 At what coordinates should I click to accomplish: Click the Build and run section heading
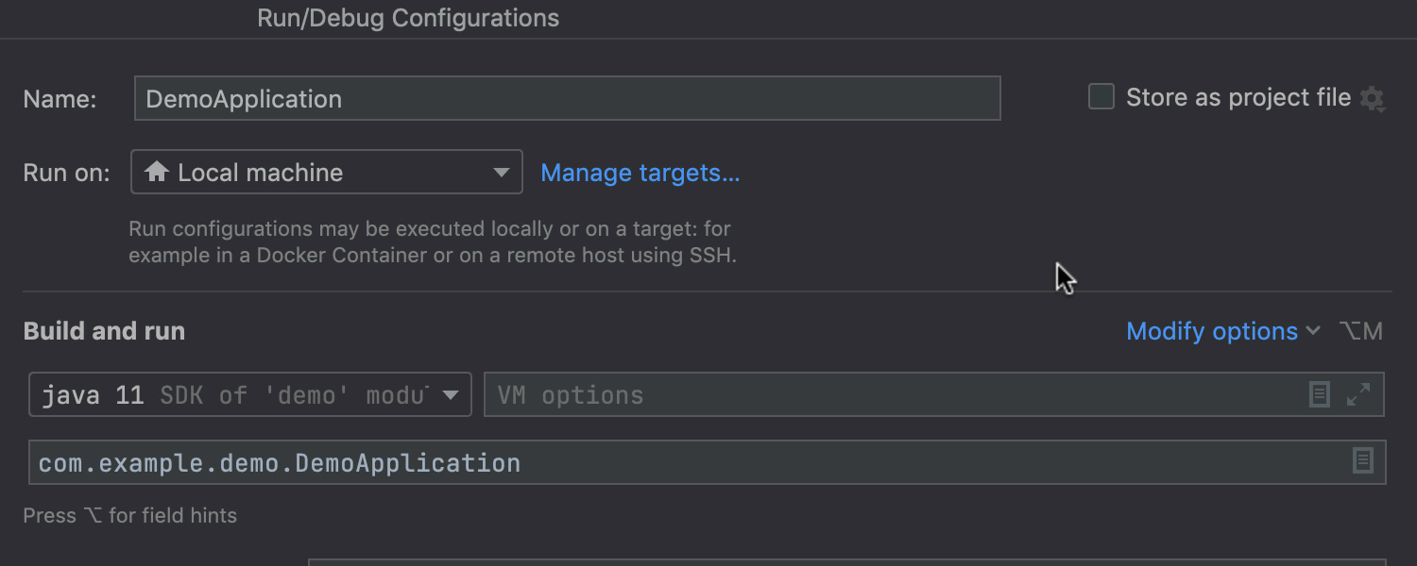tap(104, 331)
